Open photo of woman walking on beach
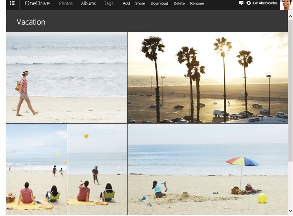This screenshot has width=293, height=216. (67, 77)
